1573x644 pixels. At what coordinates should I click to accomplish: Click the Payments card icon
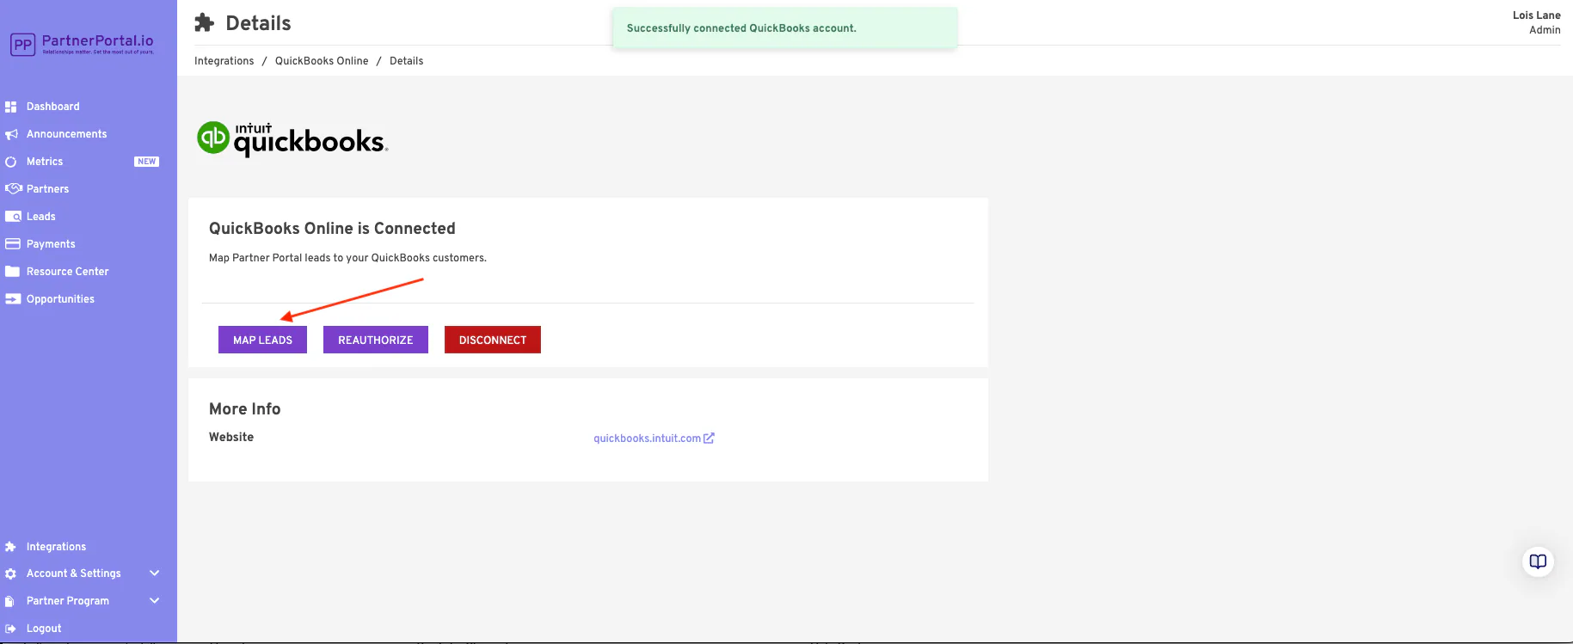click(13, 244)
